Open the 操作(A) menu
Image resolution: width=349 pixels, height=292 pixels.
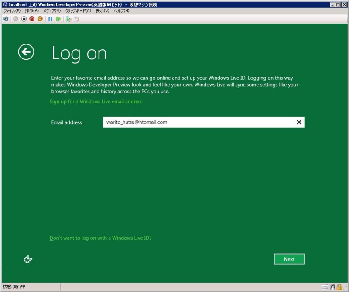pyautogui.click(x=32, y=10)
